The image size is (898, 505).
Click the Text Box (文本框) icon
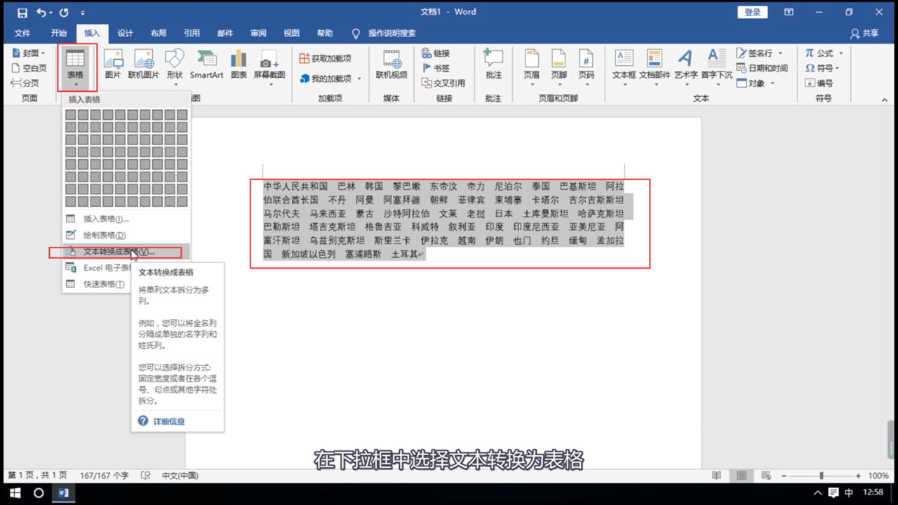tap(624, 67)
